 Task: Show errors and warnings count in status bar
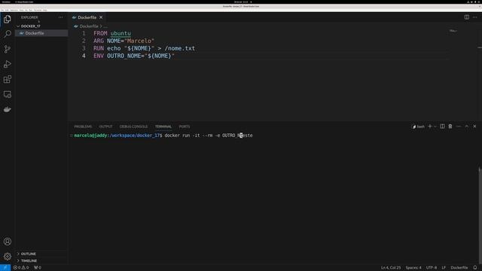[x=21, y=268]
